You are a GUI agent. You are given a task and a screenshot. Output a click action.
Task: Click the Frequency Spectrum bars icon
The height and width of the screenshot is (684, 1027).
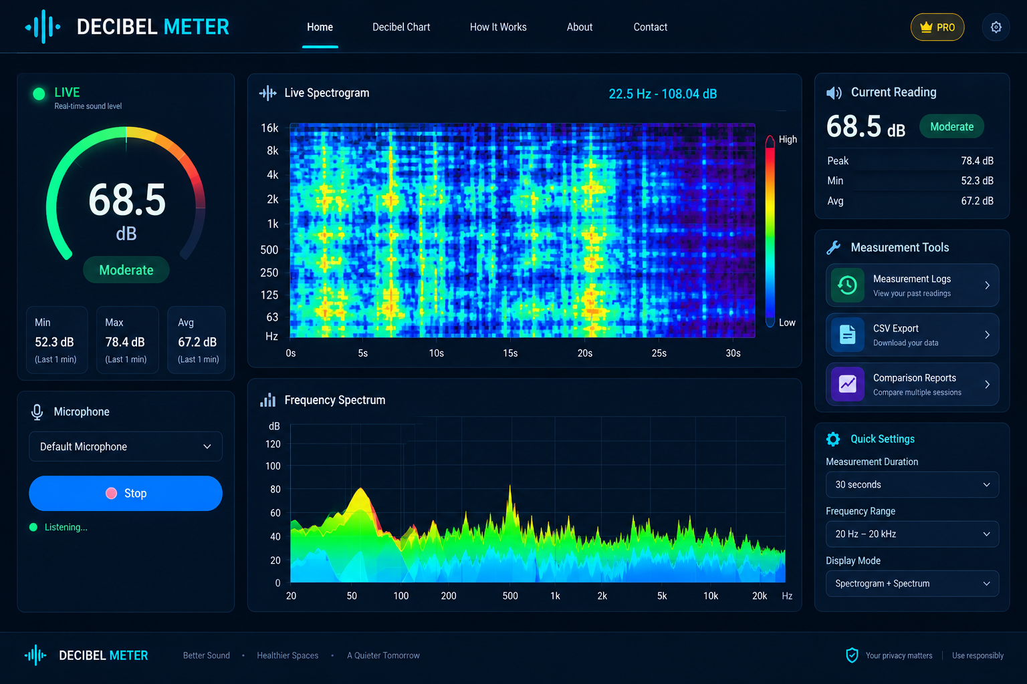click(x=267, y=400)
